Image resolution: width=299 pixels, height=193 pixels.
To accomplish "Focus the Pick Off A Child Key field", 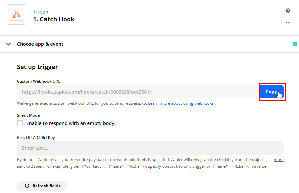I will click(150, 148).
